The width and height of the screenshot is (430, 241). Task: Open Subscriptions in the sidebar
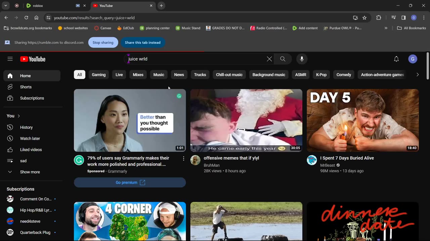(32, 98)
